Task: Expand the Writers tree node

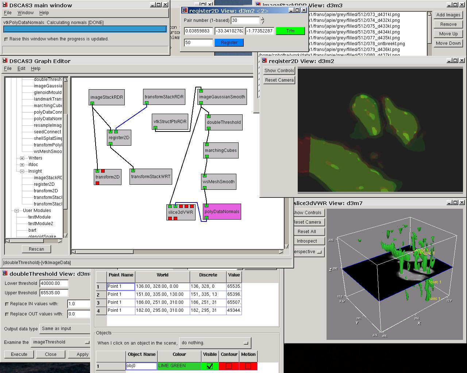Action: (x=22, y=158)
